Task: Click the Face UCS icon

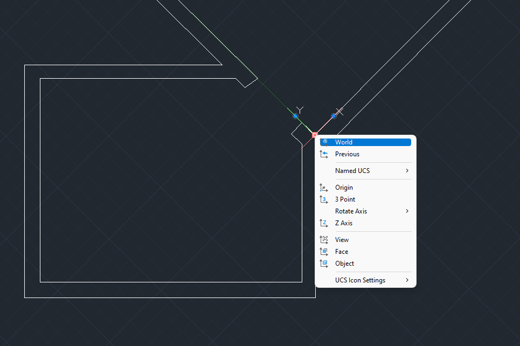Action: tap(324, 252)
